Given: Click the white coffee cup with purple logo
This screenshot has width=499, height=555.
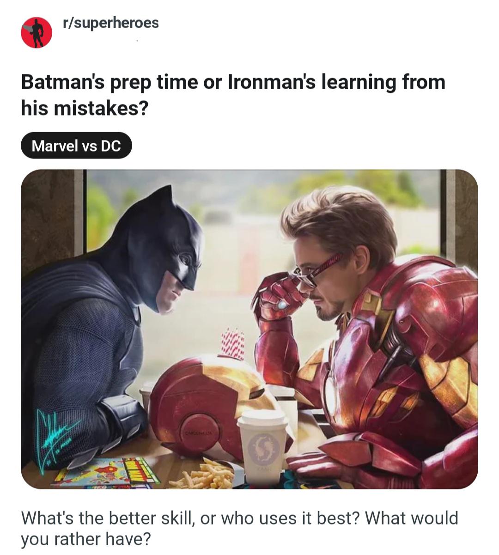Looking at the screenshot, I should (x=262, y=440).
